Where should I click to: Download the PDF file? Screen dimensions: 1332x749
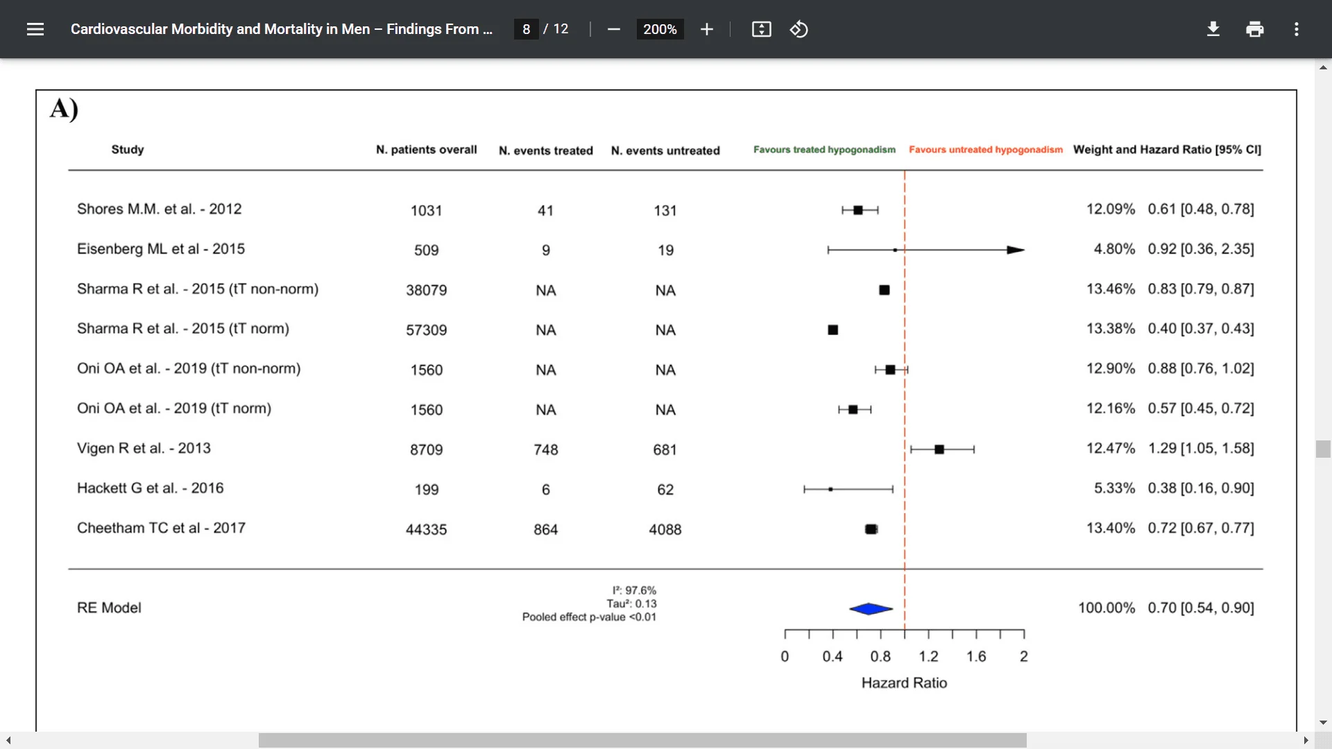click(x=1213, y=29)
